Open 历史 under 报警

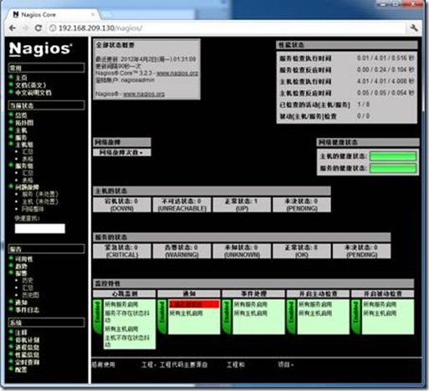coord(28,281)
